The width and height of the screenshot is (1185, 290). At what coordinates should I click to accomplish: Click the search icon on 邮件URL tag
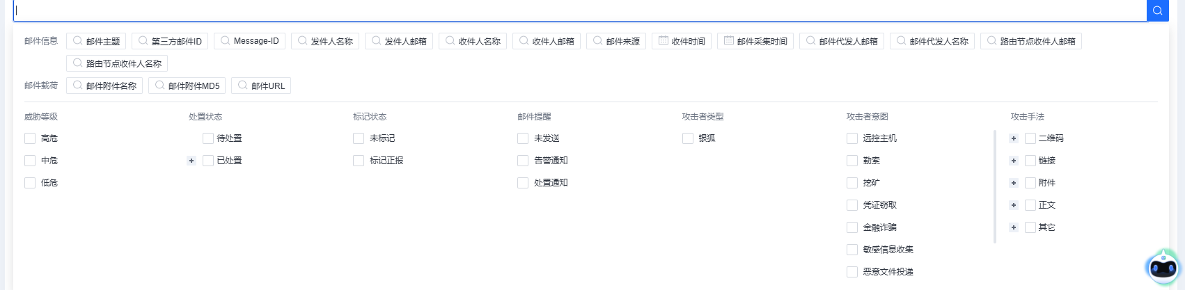(x=243, y=86)
